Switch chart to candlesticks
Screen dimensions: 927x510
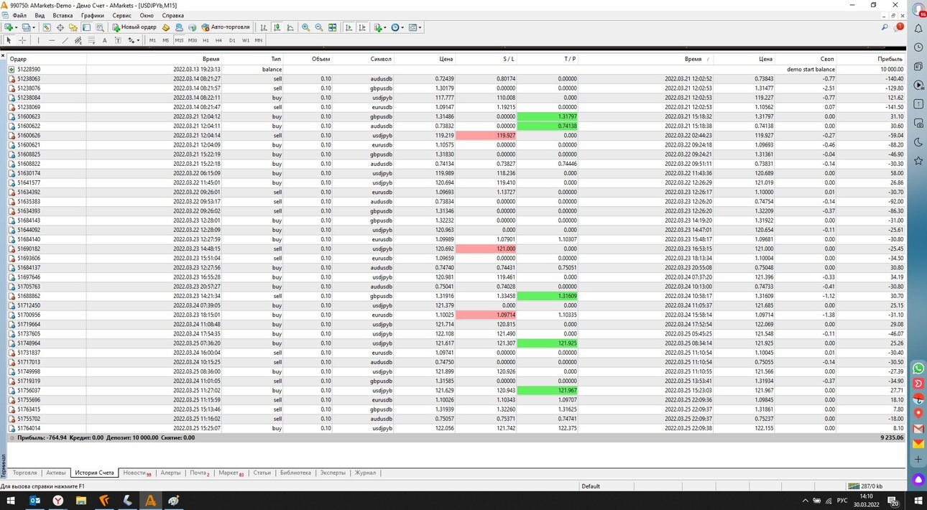(277, 27)
